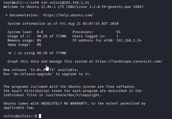Open the landscape.canonical.com link
Viewport: 172px width, 119px height.
(129, 61)
